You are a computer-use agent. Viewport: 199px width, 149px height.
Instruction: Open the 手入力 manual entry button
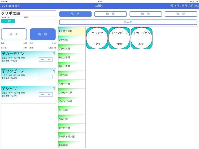click(128, 22)
